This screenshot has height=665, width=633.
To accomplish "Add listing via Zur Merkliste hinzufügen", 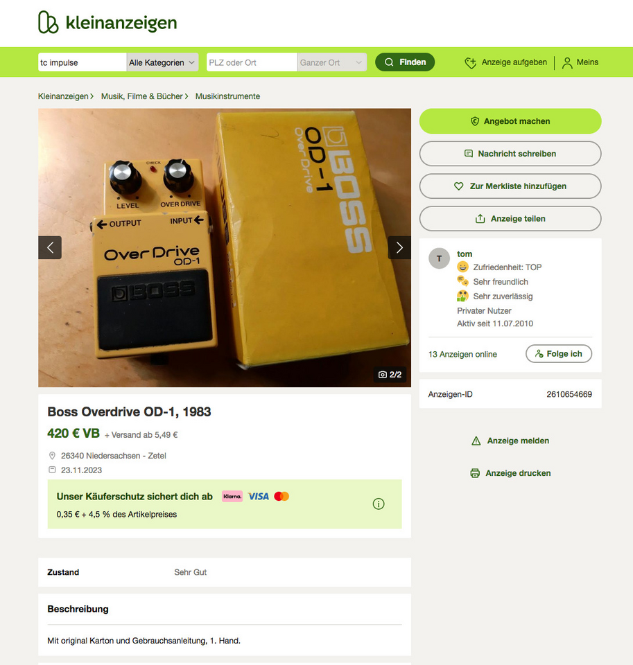I will click(510, 186).
